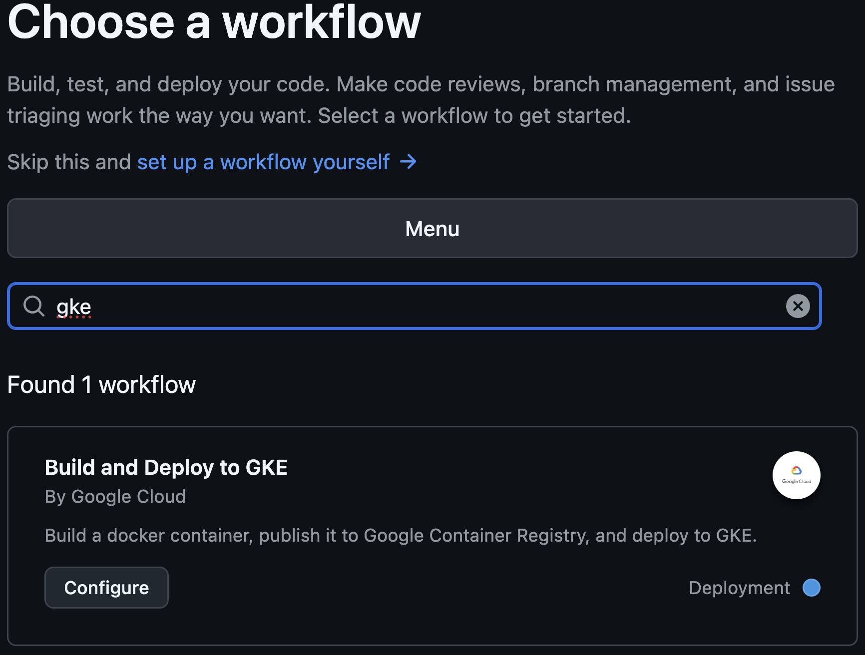Image resolution: width=865 pixels, height=655 pixels.
Task: Click the GKE workflow description text
Action: coord(401,536)
